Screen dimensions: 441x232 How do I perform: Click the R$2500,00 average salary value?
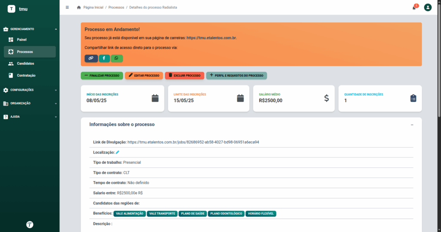270,100
